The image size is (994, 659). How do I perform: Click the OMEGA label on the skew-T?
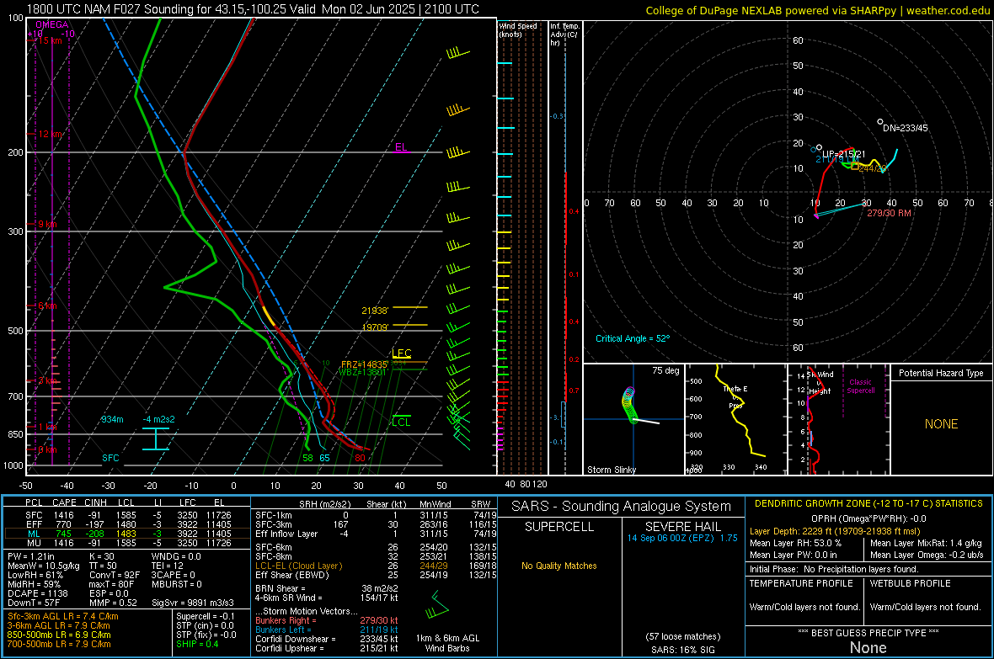click(52, 24)
